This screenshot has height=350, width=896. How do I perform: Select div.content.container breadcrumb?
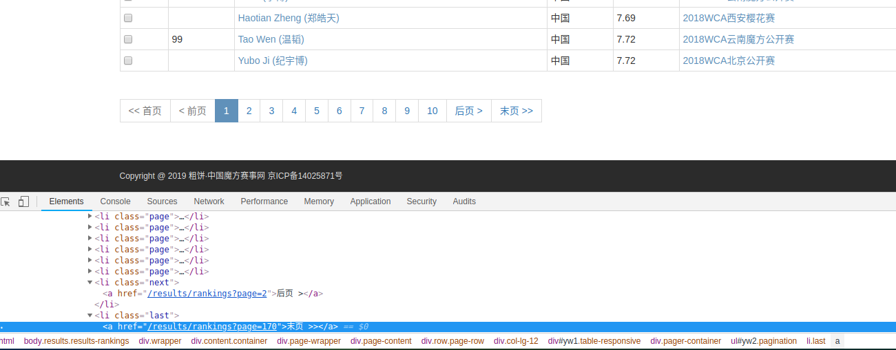click(229, 341)
